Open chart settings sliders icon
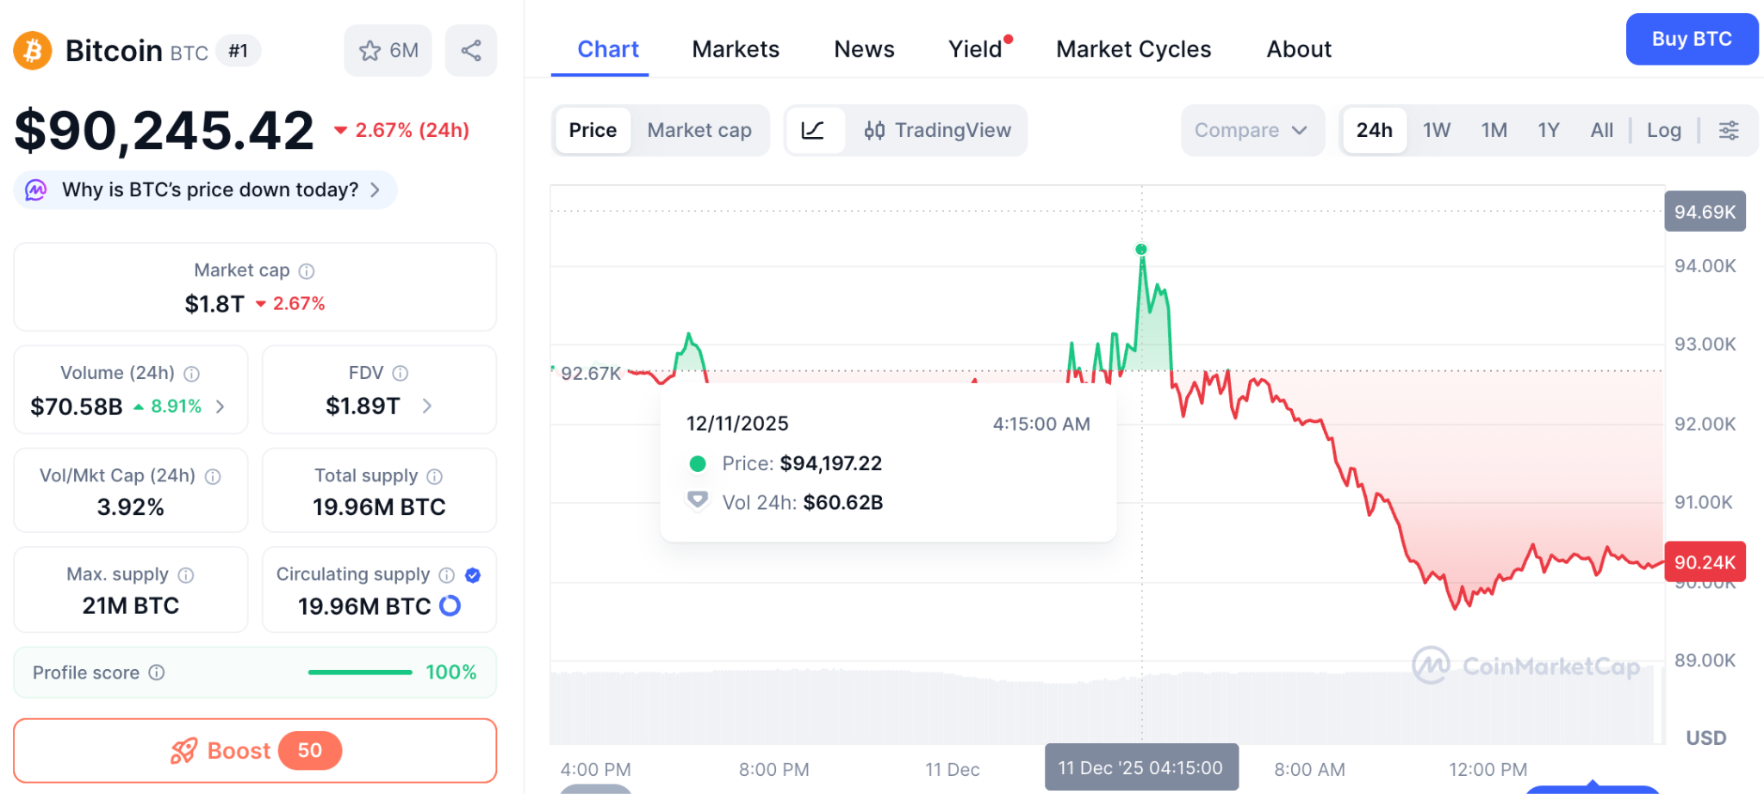The height and width of the screenshot is (794, 1764). click(x=1729, y=130)
